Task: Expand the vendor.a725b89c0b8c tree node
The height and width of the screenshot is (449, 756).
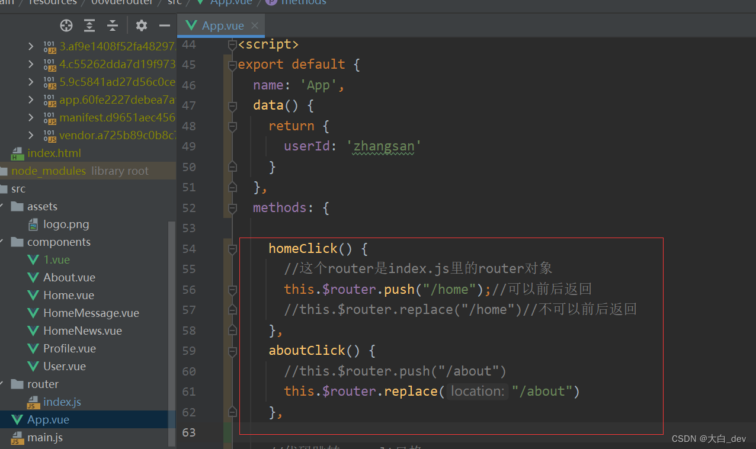Action: tap(31, 134)
